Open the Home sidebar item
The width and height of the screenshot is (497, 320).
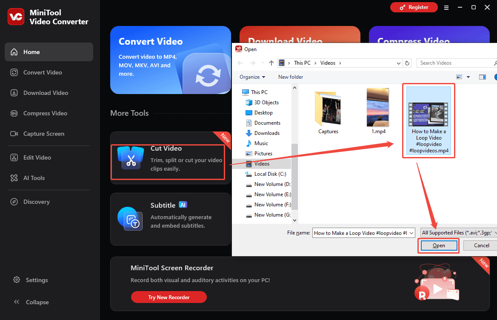49,52
